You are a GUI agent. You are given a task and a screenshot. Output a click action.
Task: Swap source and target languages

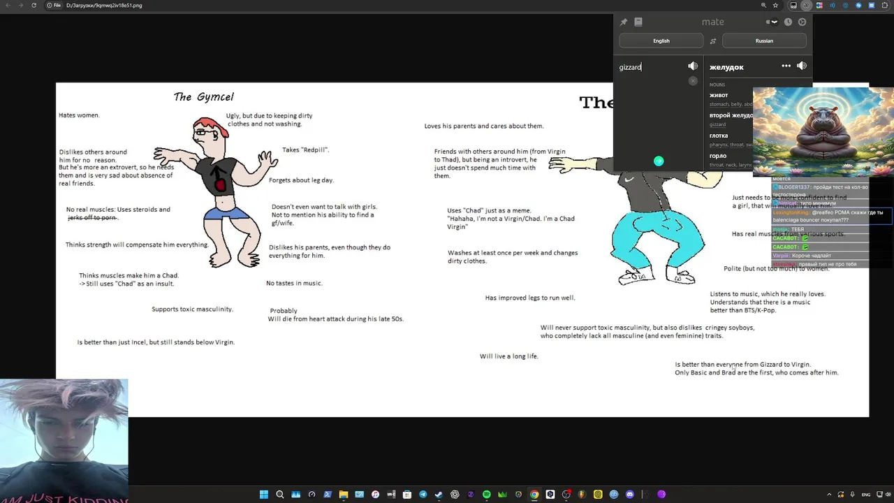pos(713,41)
